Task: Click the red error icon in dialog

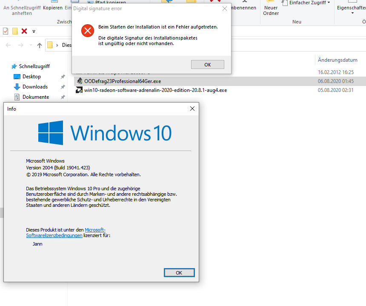Action: [88, 31]
